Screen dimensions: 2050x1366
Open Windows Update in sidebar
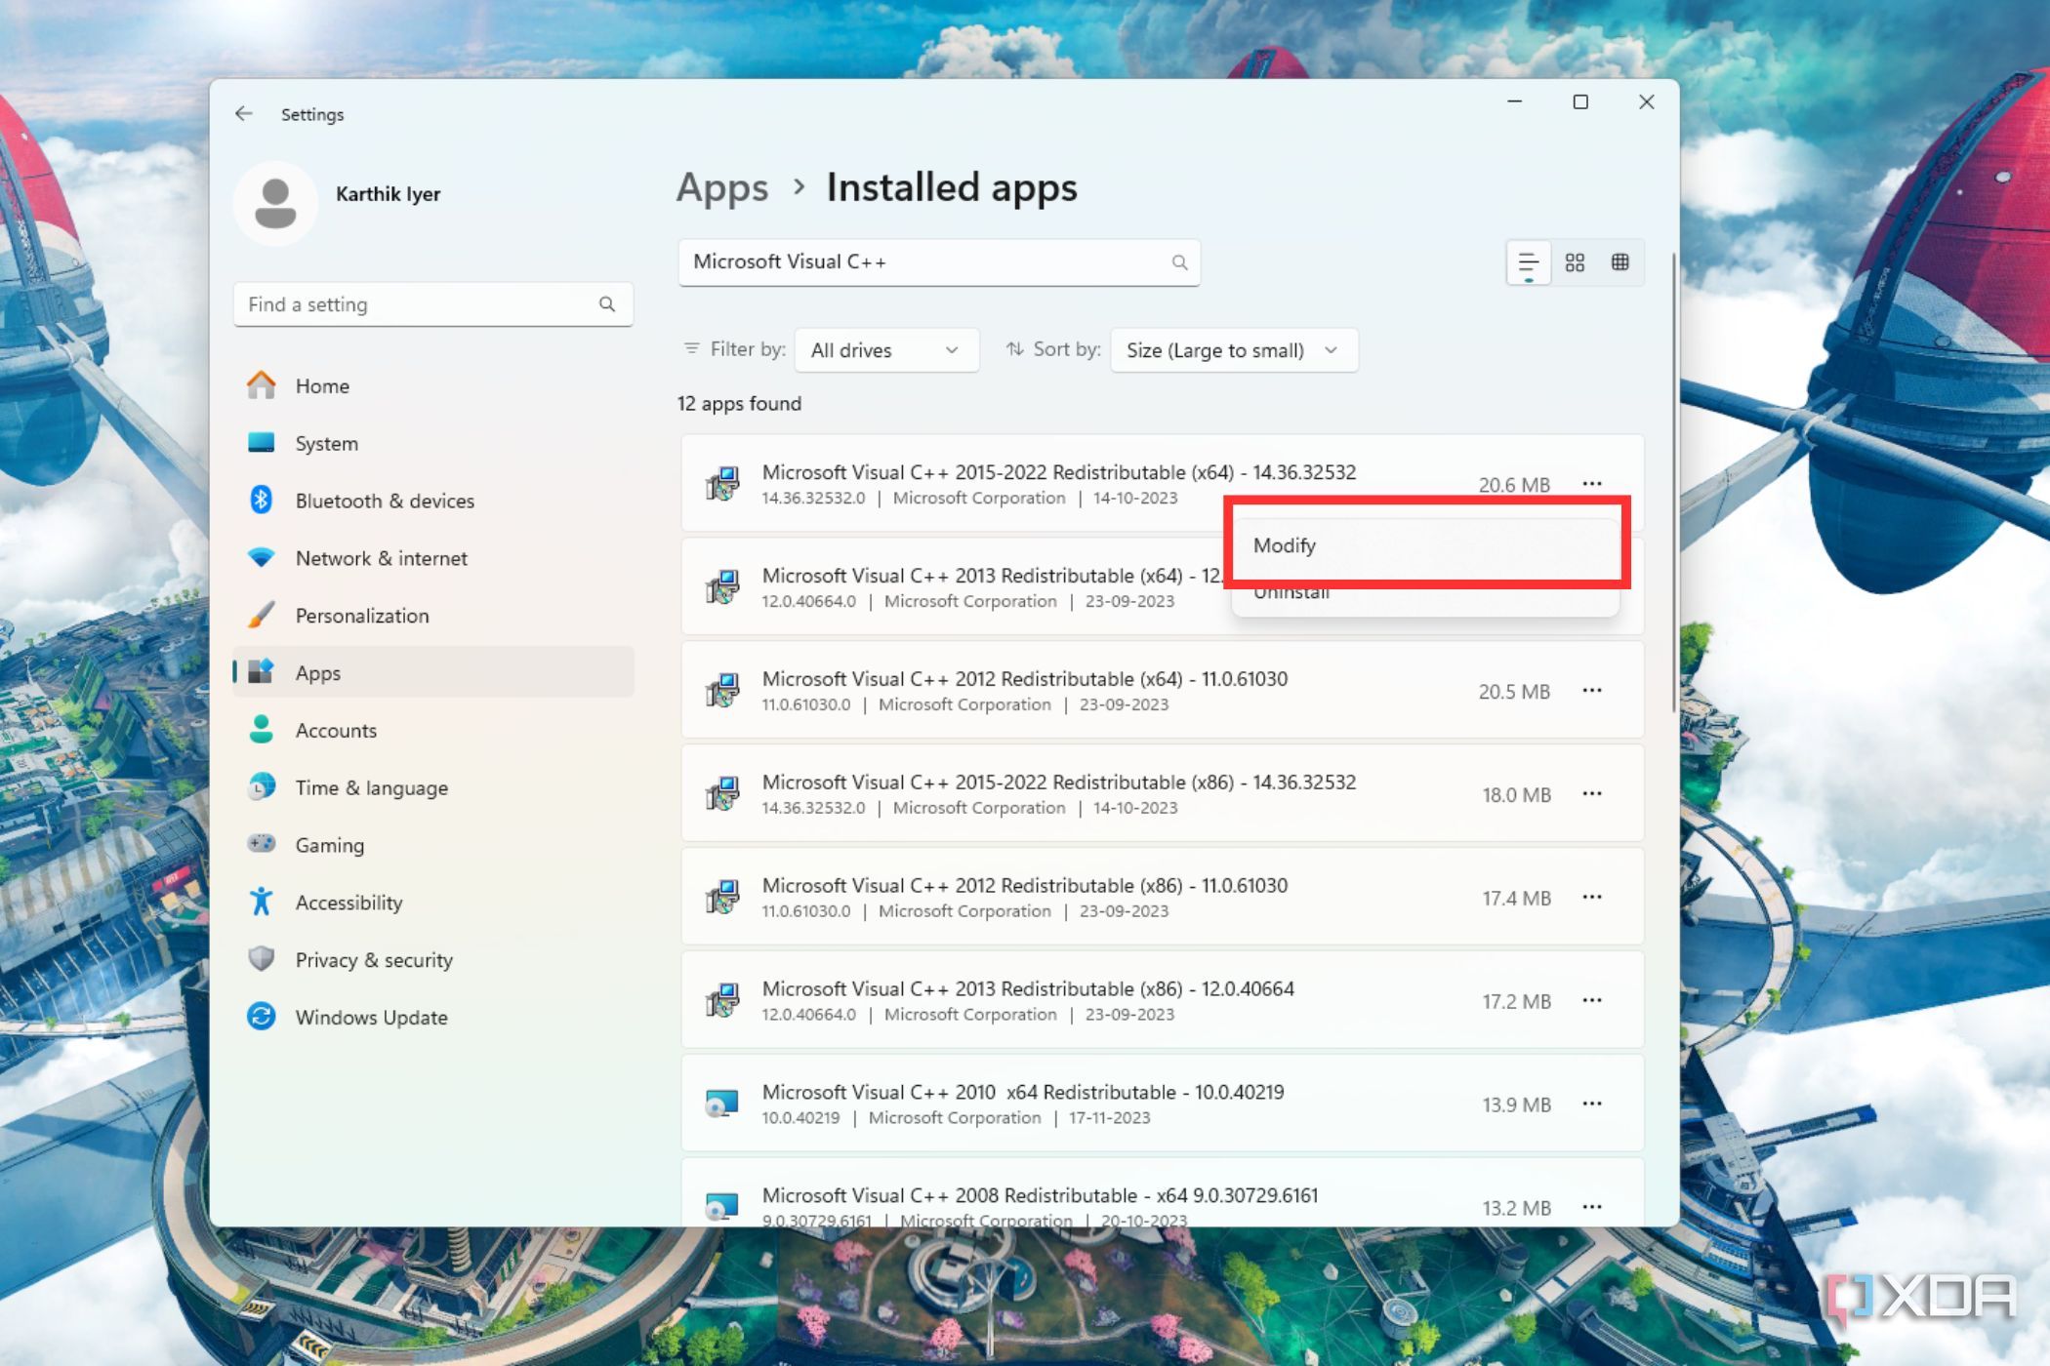click(371, 1018)
